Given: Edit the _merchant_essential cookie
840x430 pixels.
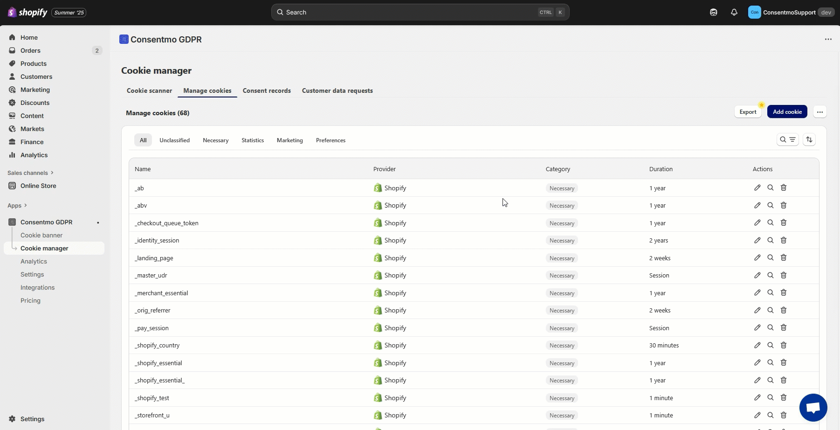Looking at the screenshot, I should 757,292.
